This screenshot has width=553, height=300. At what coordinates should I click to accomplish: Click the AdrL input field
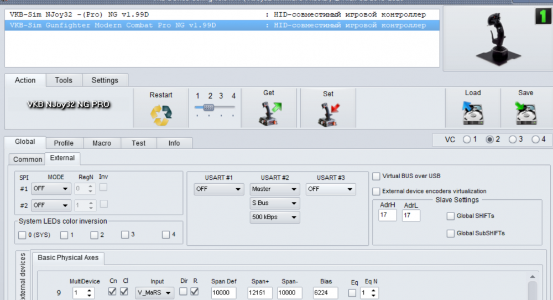pos(411,215)
